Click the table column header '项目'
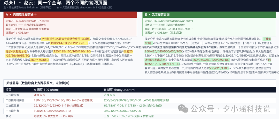This screenshot has height=120, width=279. coord(9,90)
